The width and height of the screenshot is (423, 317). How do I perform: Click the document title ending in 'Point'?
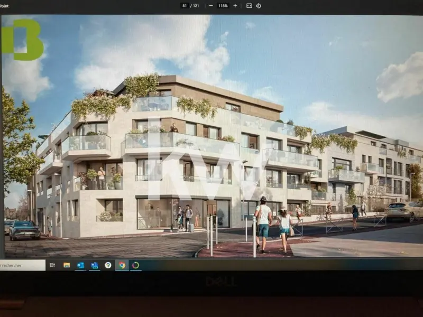point(5,5)
